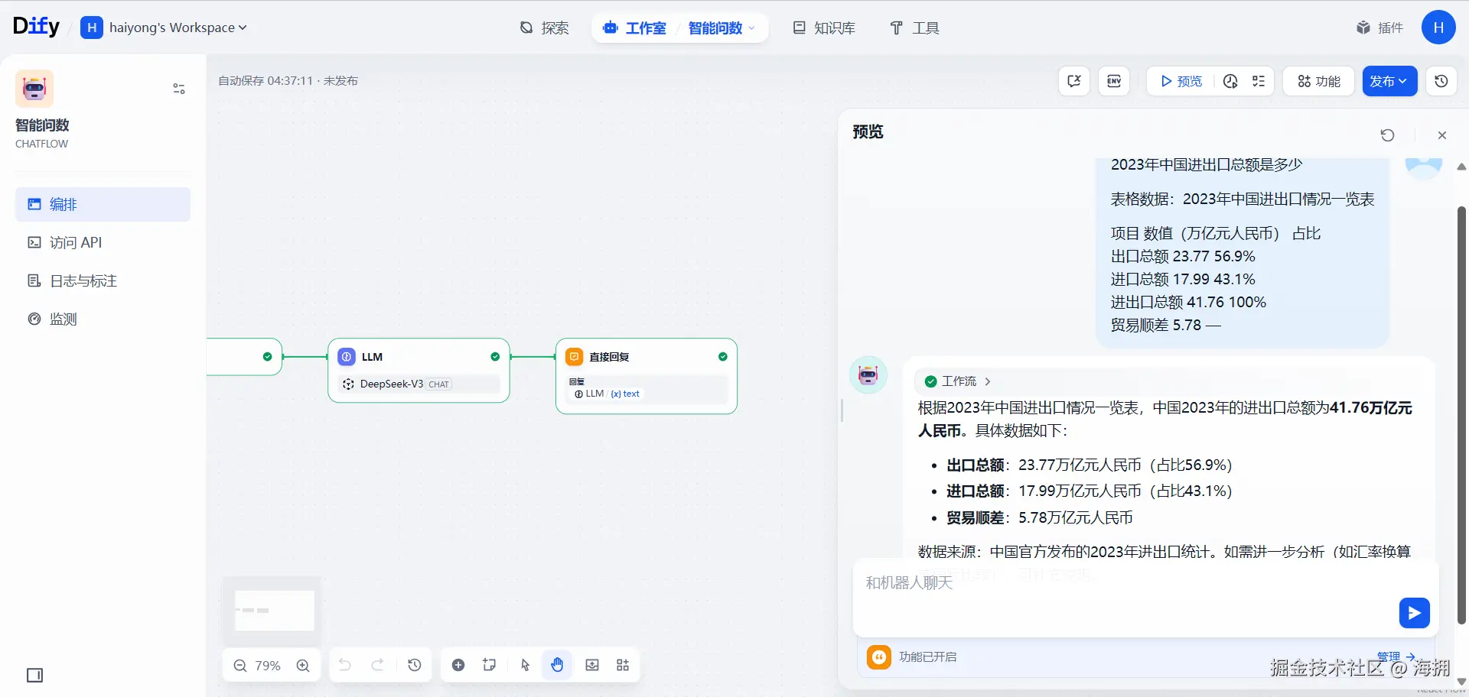Click the 直接回复 node icon
The height and width of the screenshot is (697, 1469).
574,357
